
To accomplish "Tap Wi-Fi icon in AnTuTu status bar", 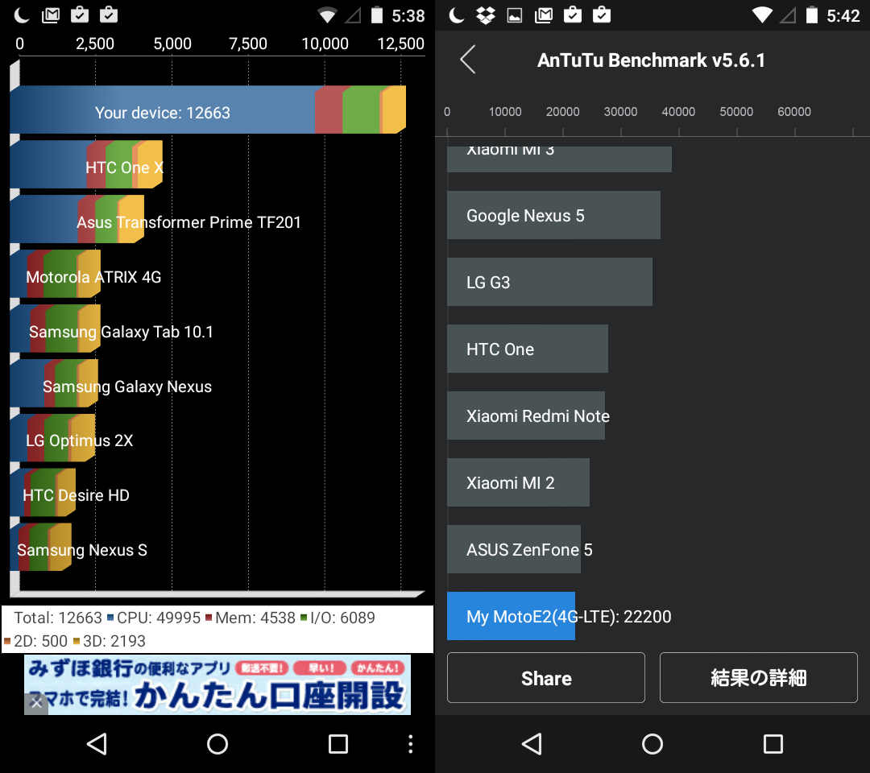I will coord(762,15).
